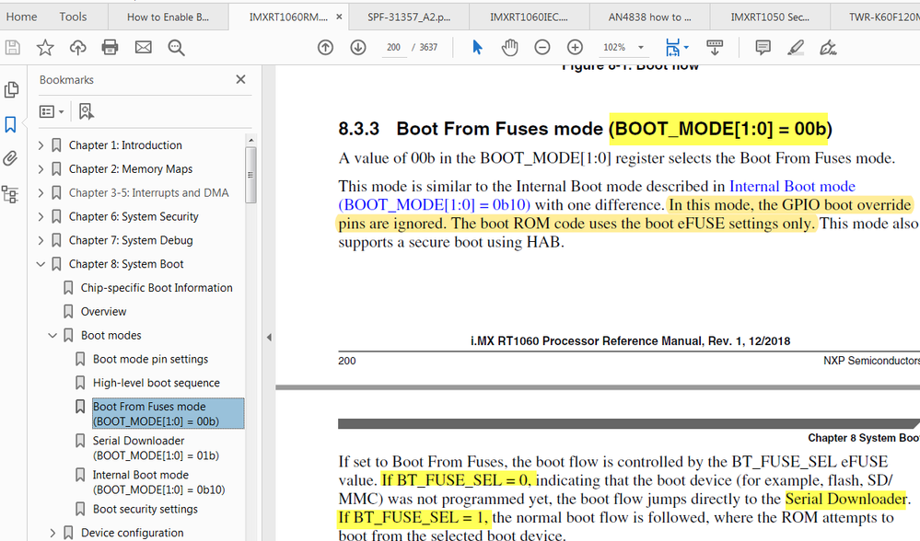Go to Boot security settings bookmark
Viewport: 920px width, 541px height.
(x=145, y=510)
